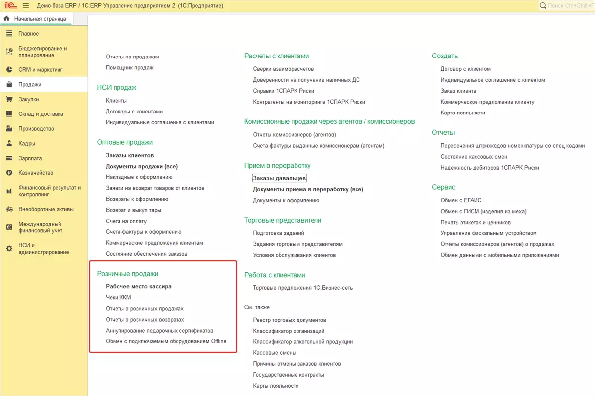Viewport: 595px width, 396px height.
Task: Click the Внеоборотные активы truck icon
Action: [x=9, y=209]
